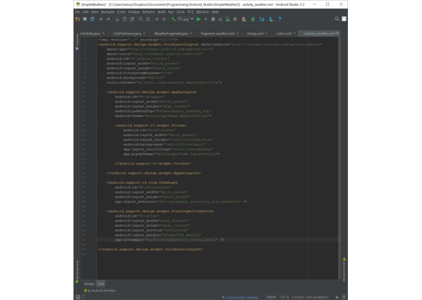Click the Paste toolbar icon
This screenshot has height=300, width=422.
coord(132,19)
